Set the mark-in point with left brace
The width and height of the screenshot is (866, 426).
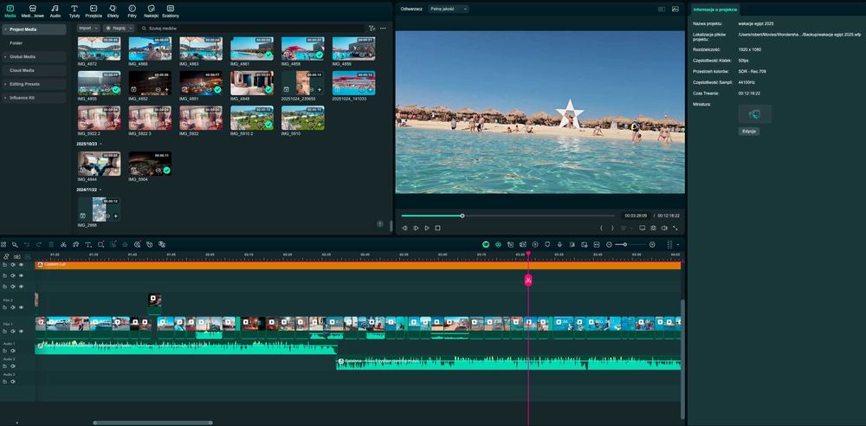[x=602, y=228]
